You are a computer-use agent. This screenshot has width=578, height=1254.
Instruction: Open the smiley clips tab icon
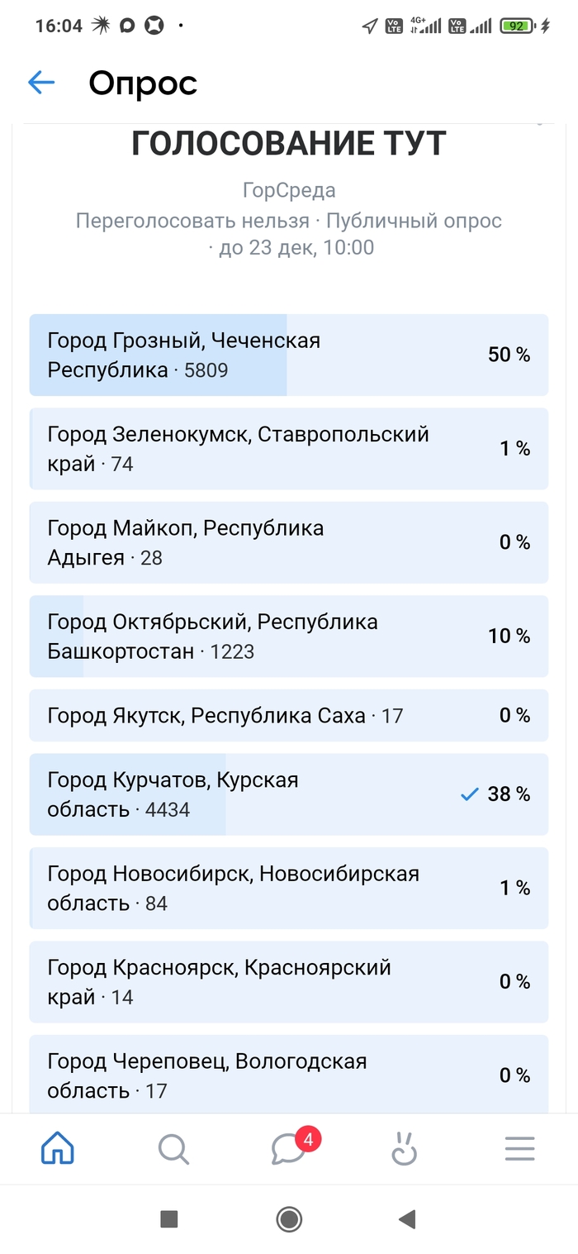404,1149
